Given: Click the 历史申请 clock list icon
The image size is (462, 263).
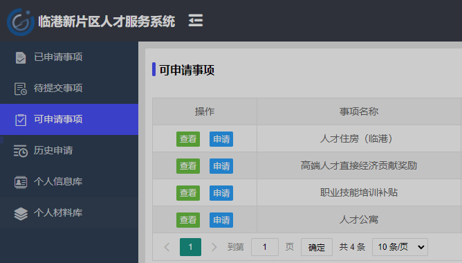Looking at the screenshot, I should coord(21,151).
